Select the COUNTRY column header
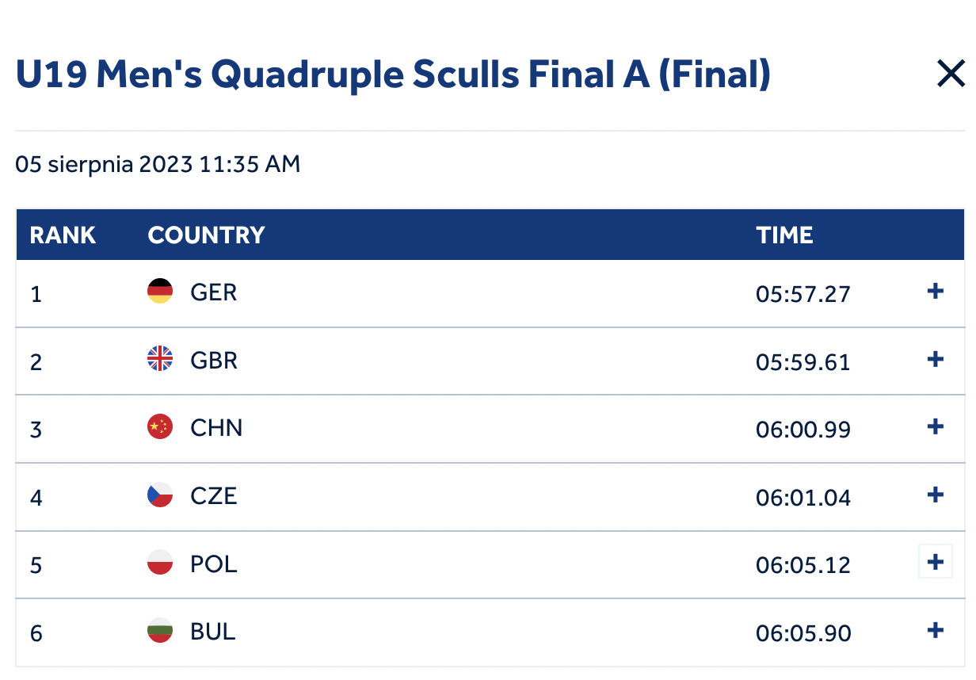This screenshot has height=680, width=976. pos(206,235)
